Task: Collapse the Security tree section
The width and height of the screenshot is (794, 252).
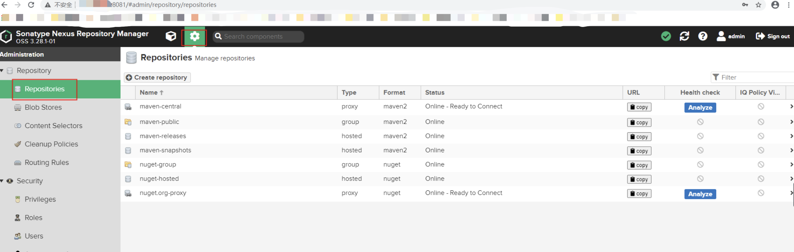Action: click(x=2, y=181)
